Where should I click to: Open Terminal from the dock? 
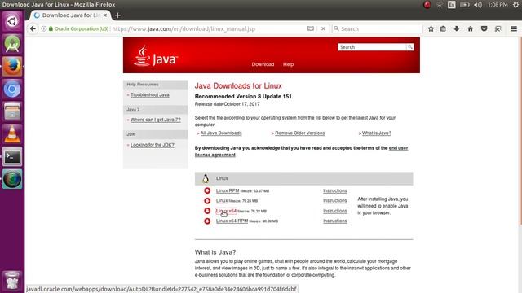click(12, 156)
